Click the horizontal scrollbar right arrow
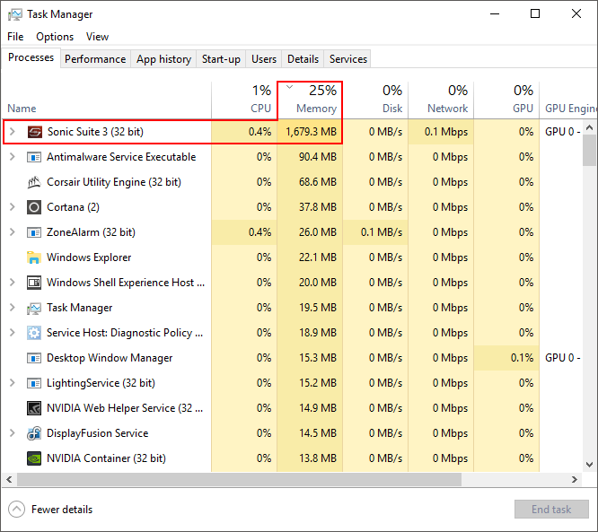The image size is (598, 532). [x=575, y=479]
